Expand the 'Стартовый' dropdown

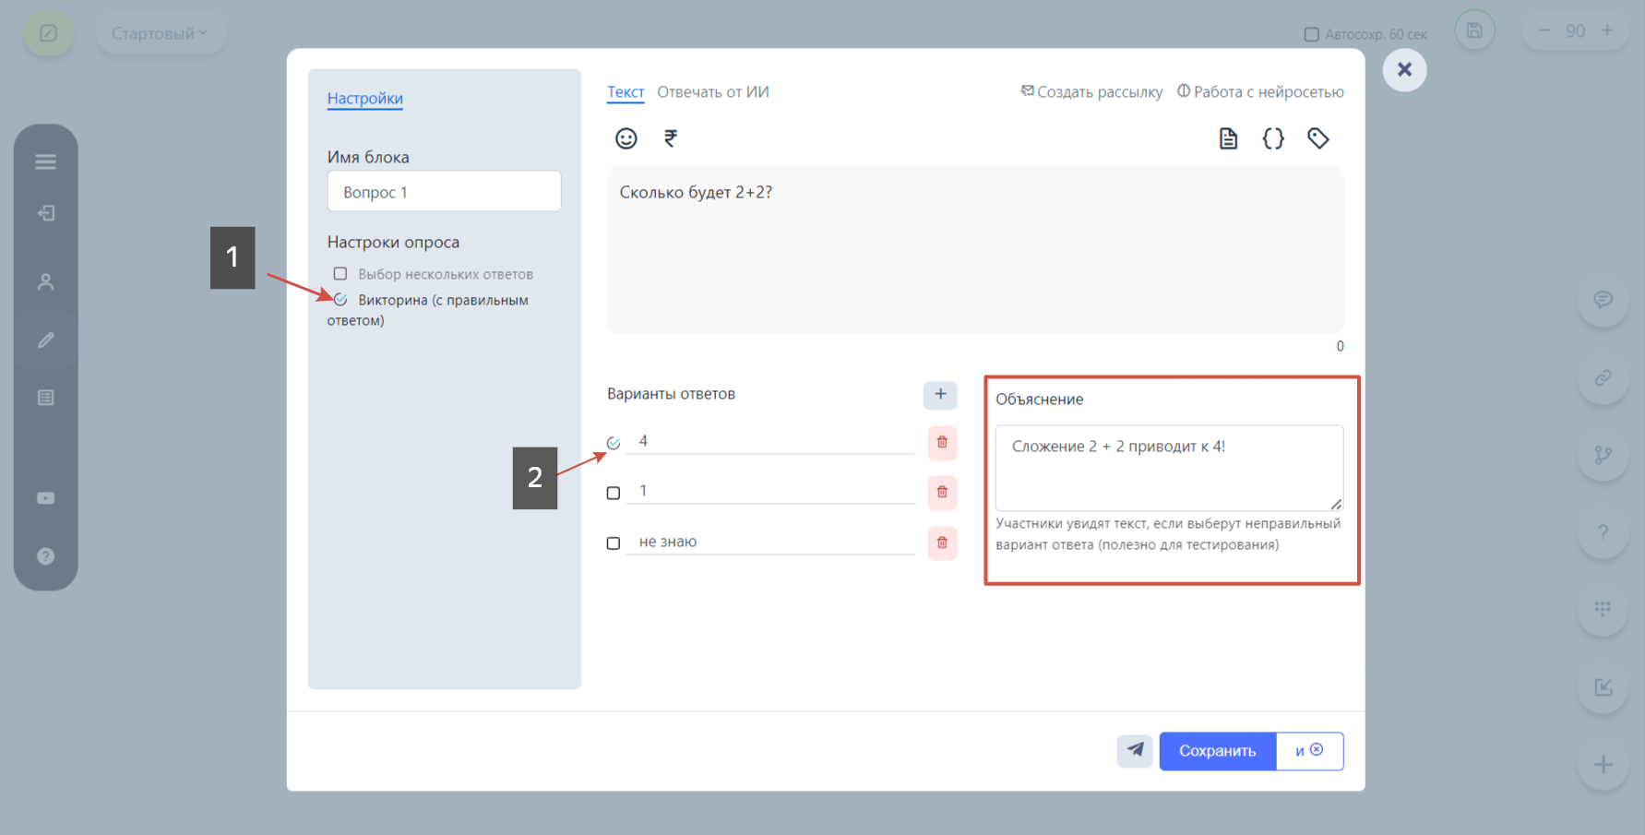pyautogui.click(x=161, y=33)
